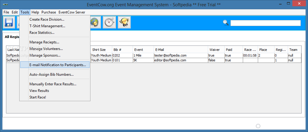
Task: Click Team null in the 5K row
Action: [295, 60]
